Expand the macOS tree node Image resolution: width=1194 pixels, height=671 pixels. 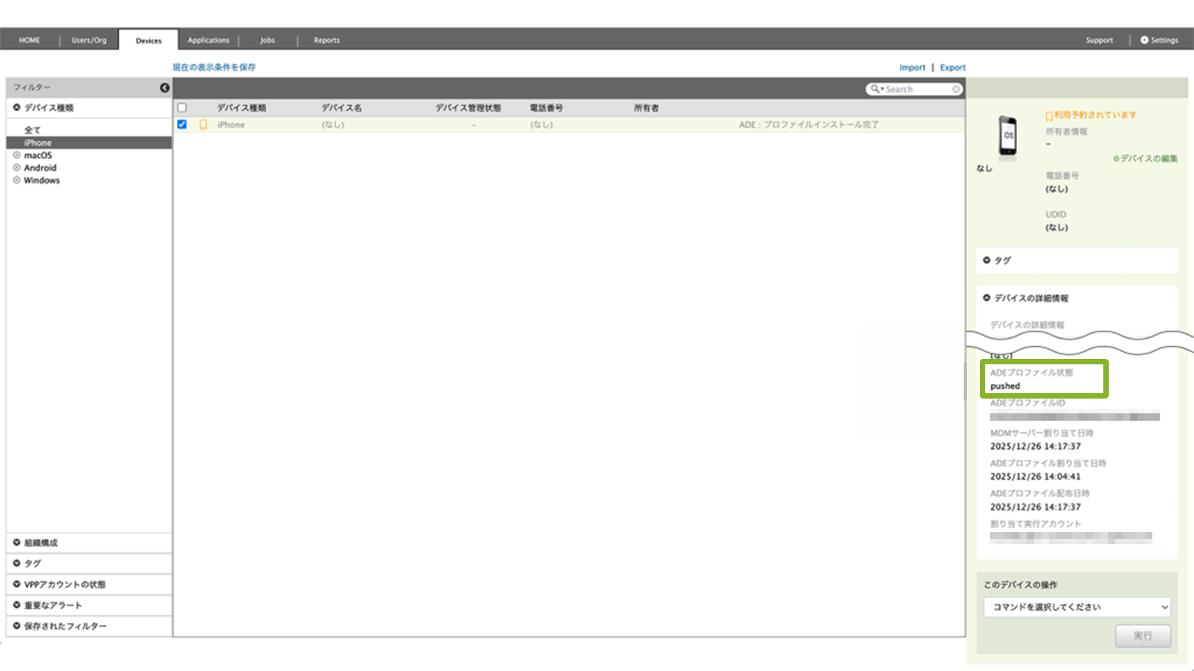click(17, 155)
